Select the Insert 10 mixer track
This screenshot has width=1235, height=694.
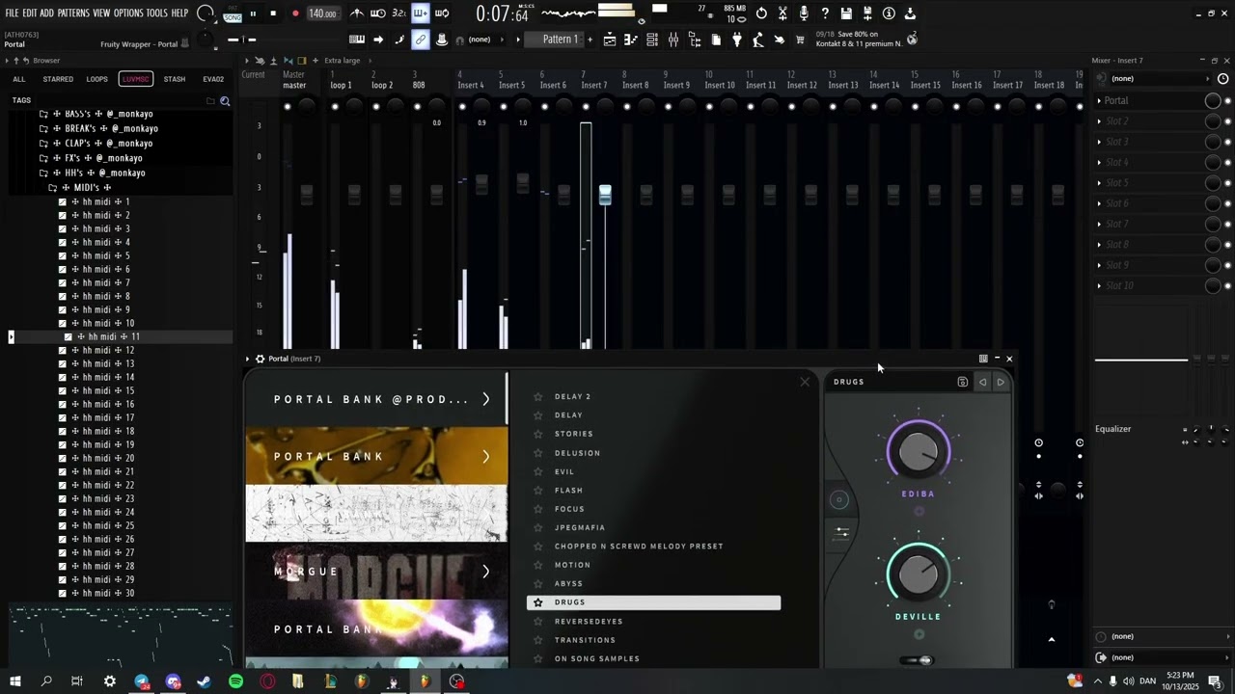pos(720,85)
